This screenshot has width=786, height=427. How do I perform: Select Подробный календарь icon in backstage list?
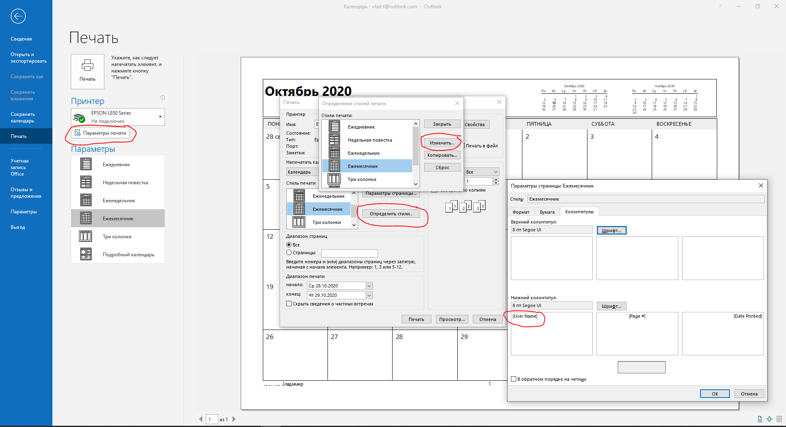(86, 254)
